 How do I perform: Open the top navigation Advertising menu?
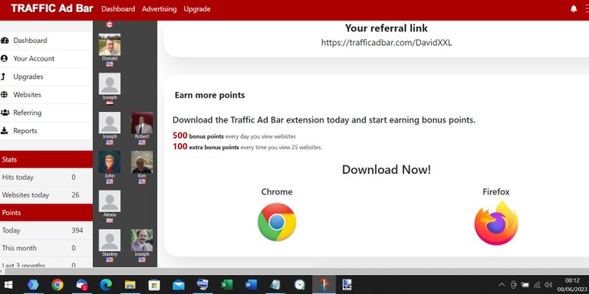click(160, 9)
